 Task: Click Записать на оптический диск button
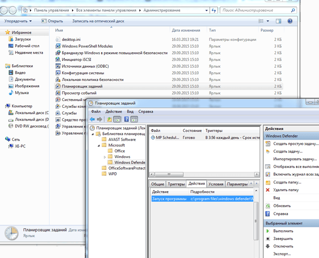click(98, 21)
